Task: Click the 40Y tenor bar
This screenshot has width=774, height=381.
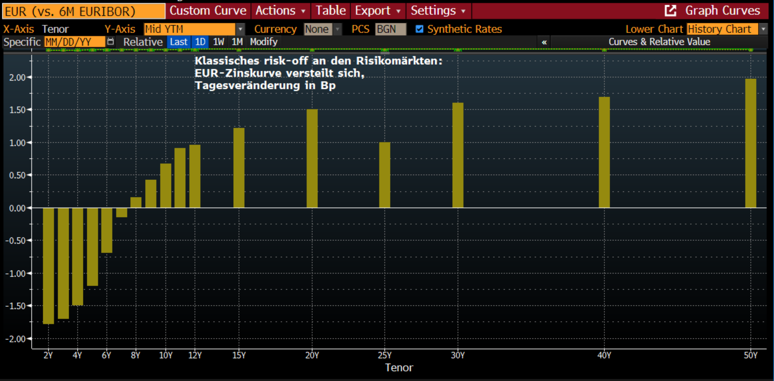Action: tap(604, 152)
